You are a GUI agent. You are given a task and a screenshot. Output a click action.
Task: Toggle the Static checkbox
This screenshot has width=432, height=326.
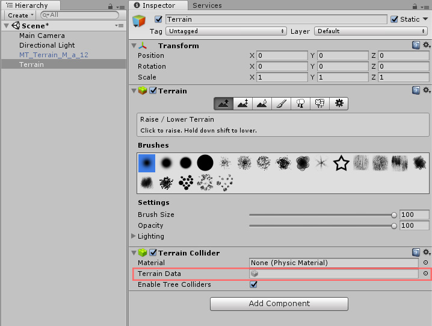coord(394,19)
